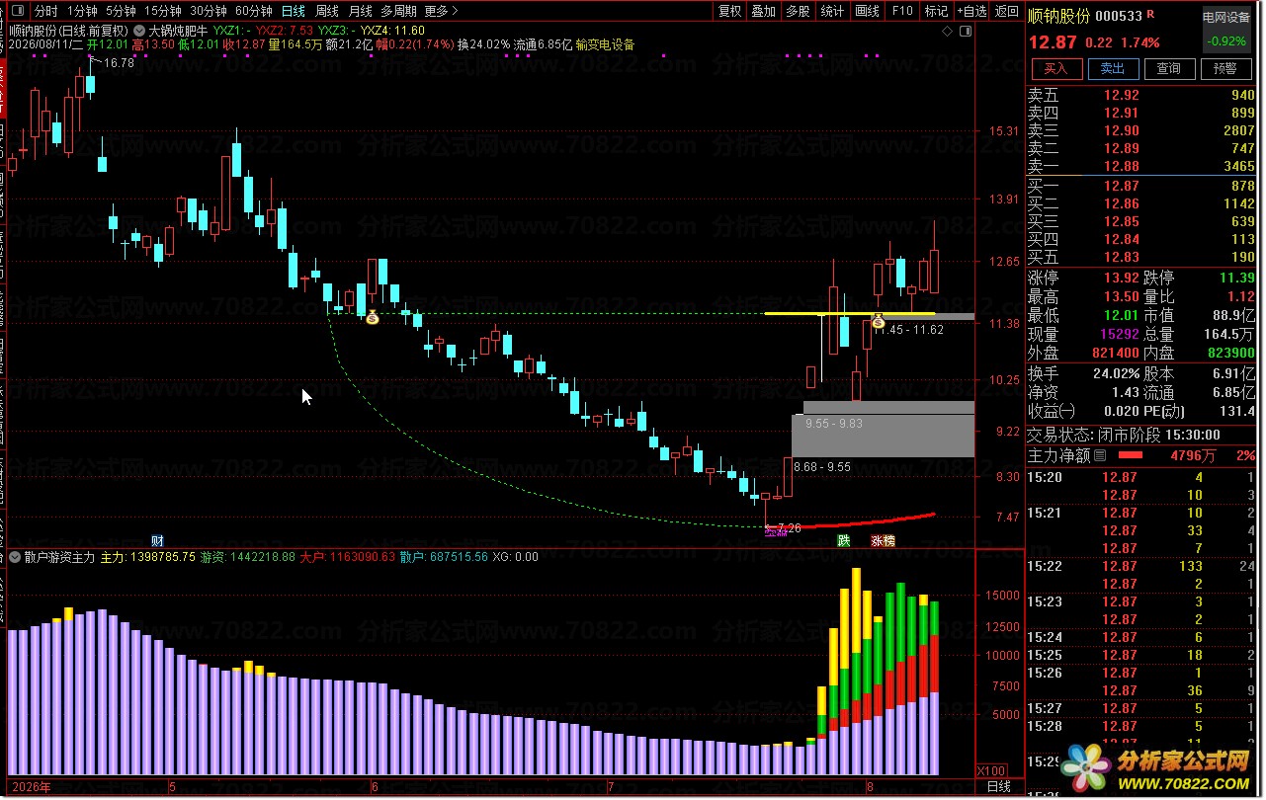Click the 换手 value 24.02% in the quote panel
Viewport: 1266px width, 800px height.
pos(1117,373)
